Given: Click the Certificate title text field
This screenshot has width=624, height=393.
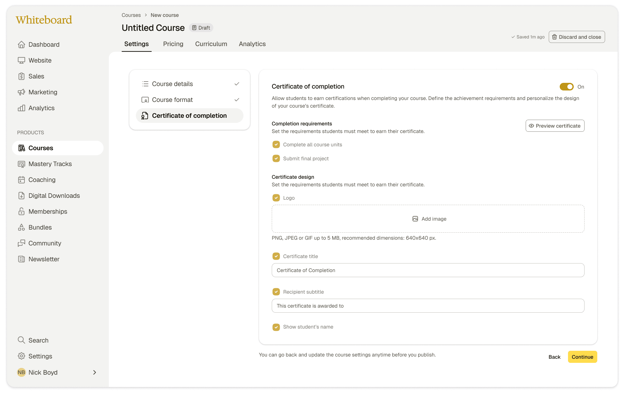Looking at the screenshot, I should [x=428, y=270].
